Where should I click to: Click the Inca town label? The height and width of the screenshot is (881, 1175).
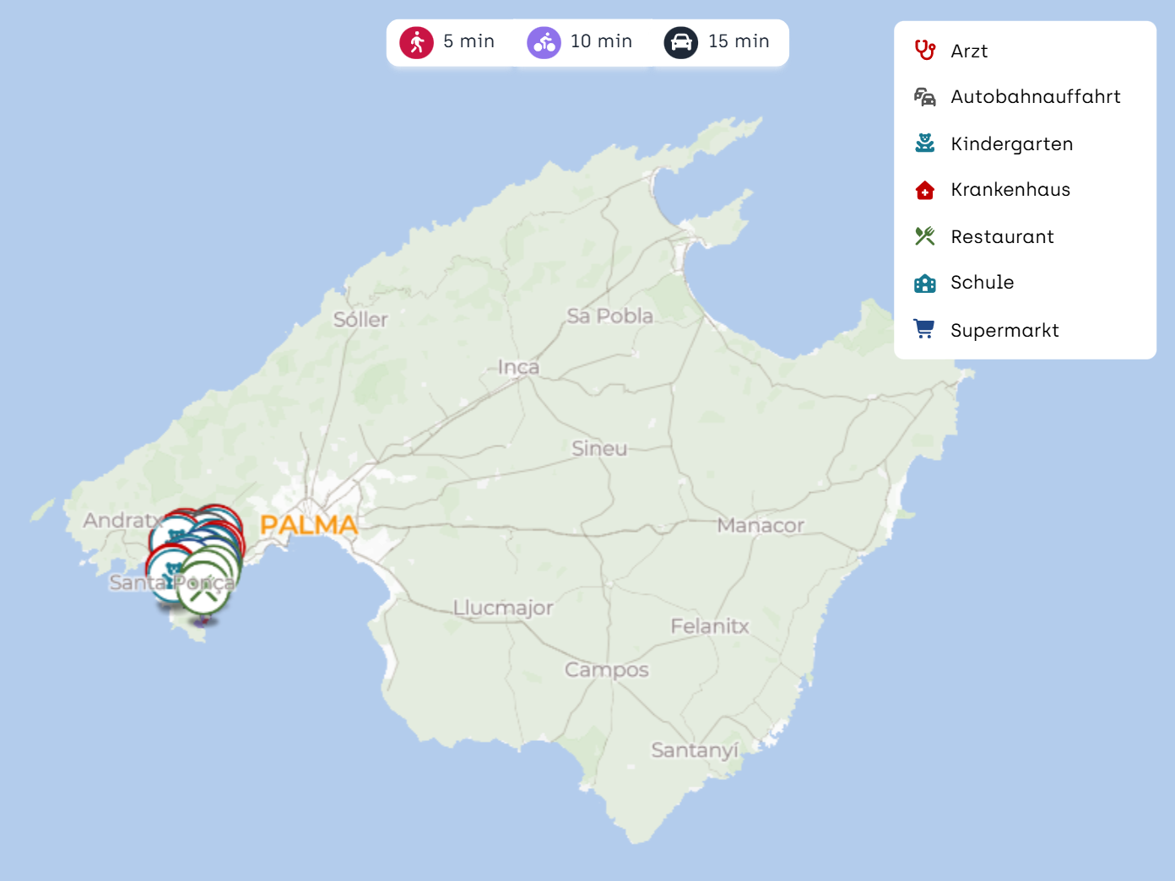(x=518, y=367)
